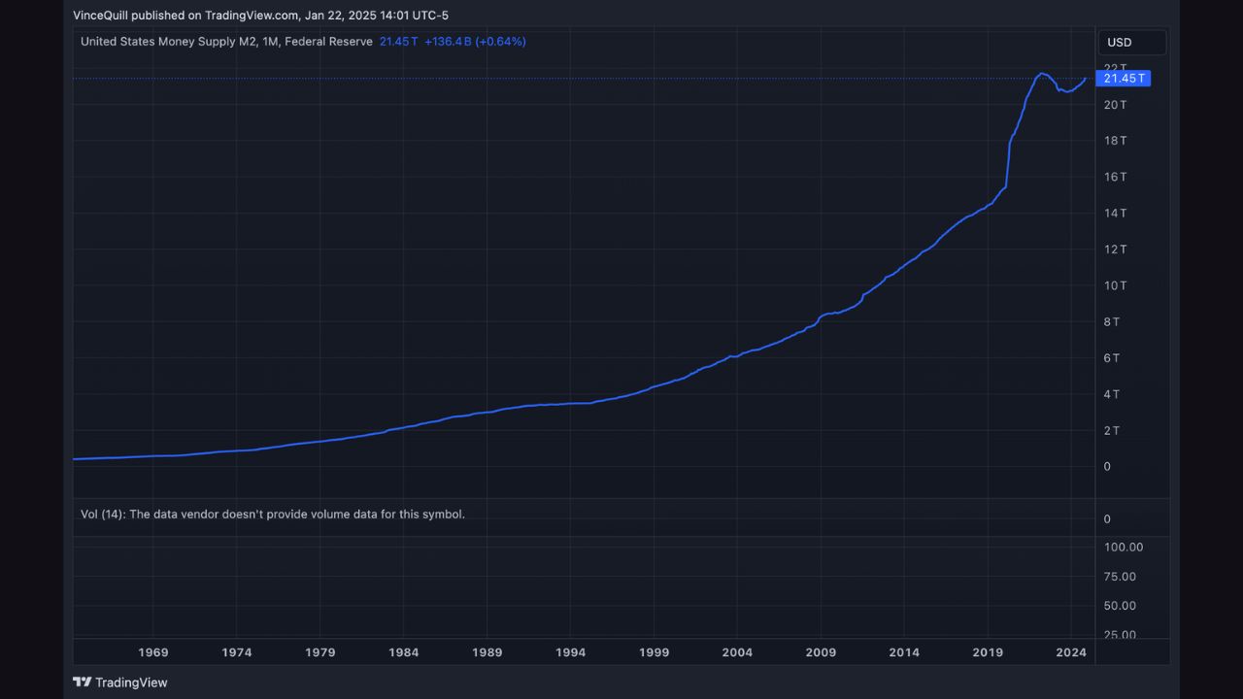Click the 2024 label on the time axis
Screen dimensions: 1243x699
pyautogui.click(x=1071, y=652)
